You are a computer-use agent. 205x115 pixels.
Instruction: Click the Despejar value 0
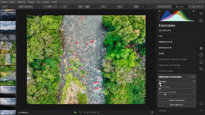(x=194, y=81)
